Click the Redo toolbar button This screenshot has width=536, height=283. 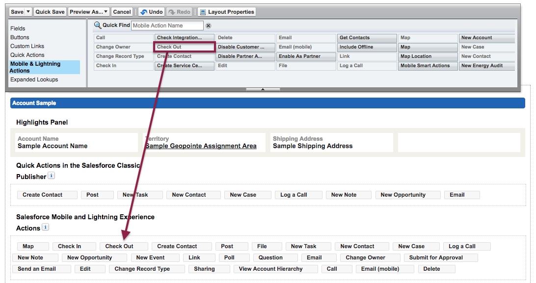(179, 12)
